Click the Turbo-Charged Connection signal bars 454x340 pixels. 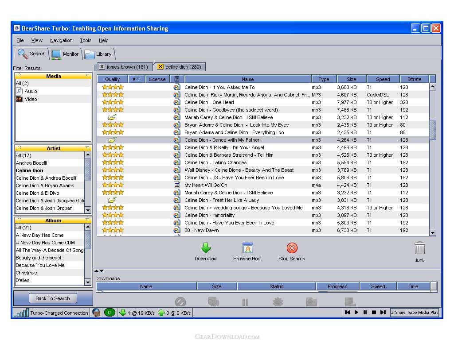[x=21, y=313]
